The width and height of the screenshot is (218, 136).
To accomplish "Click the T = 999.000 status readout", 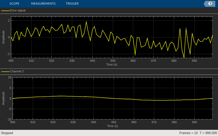I will coord(208,133).
